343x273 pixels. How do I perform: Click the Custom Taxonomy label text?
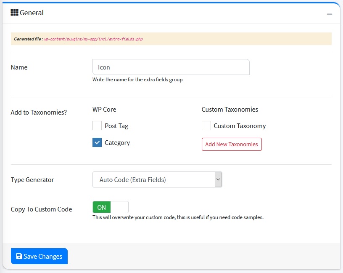pyautogui.click(x=240, y=126)
